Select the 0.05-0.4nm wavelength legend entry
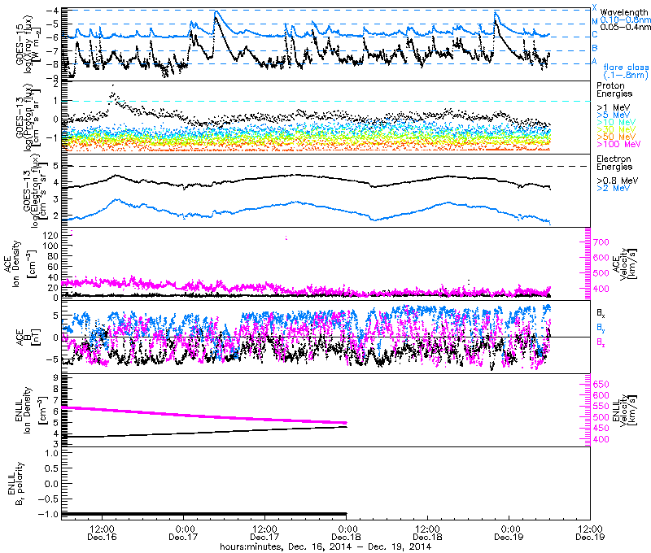Viewport: 651px width, 553px height. (x=626, y=28)
